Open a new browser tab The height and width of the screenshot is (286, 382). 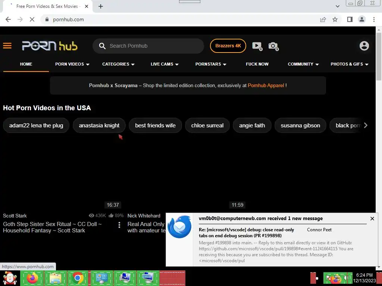(x=101, y=6)
